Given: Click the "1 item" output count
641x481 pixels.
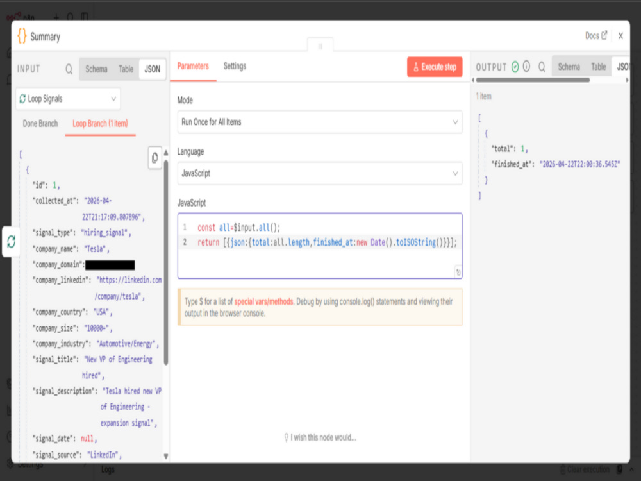Looking at the screenshot, I should coord(483,97).
